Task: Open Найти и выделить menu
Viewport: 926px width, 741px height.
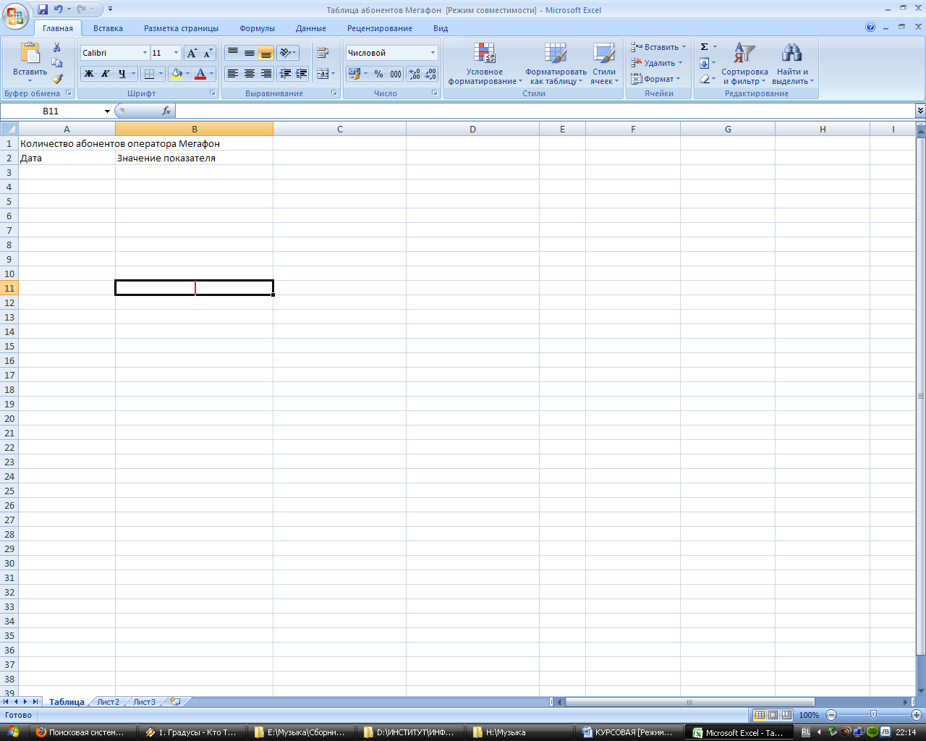Action: (x=792, y=64)
